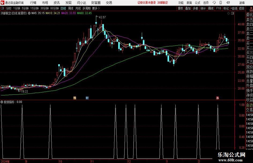The image size is (253, 163).
Task: Add stock via +自选 button
Action: pos(234,8)
